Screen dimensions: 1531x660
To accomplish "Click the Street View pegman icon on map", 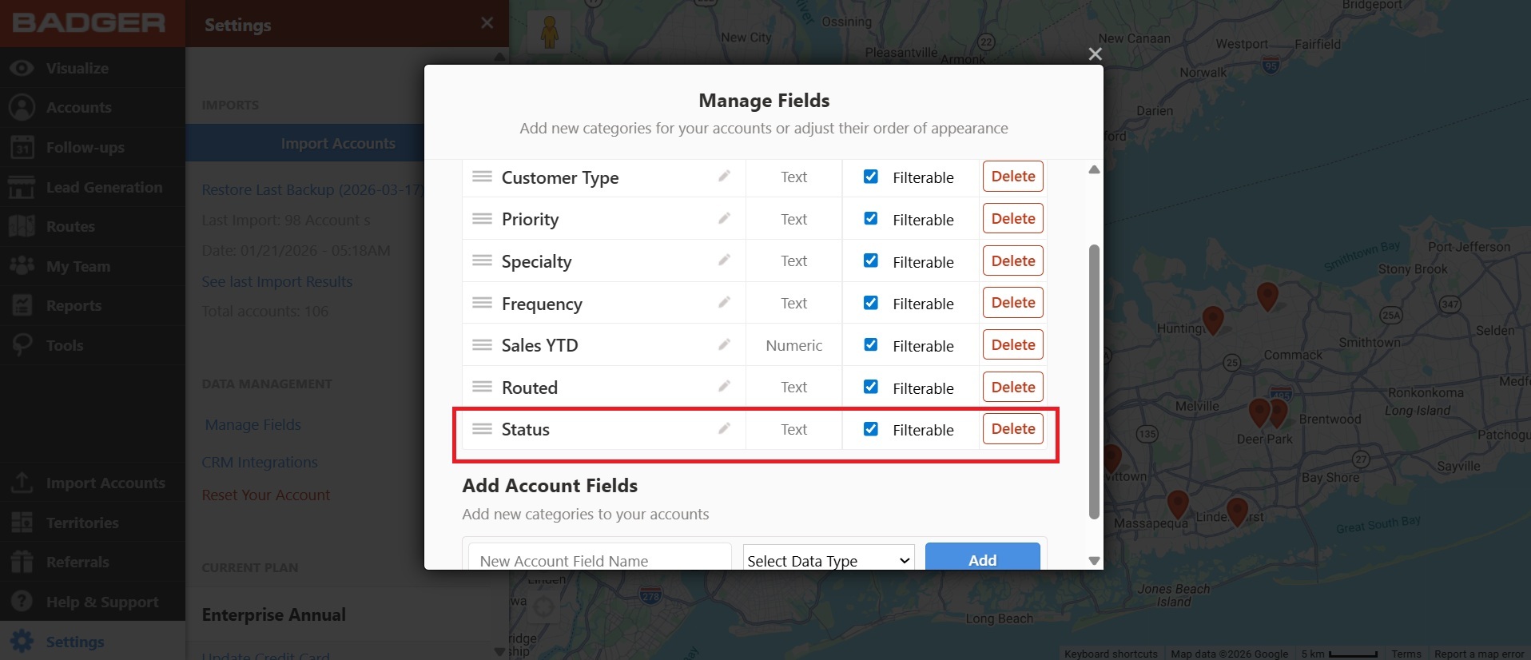I will (549, 33).
